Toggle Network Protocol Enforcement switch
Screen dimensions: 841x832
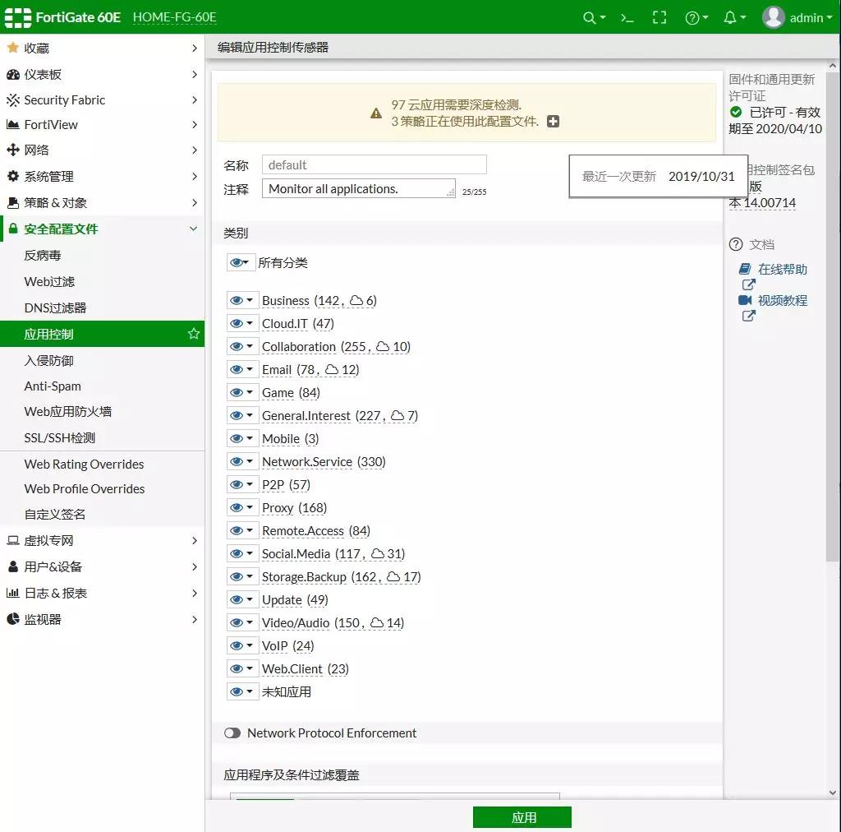tap(232, 733)
